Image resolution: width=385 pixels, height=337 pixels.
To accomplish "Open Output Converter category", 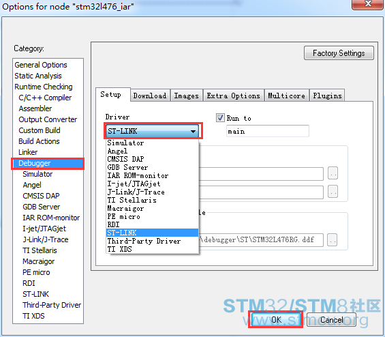I will click(48, 119).
